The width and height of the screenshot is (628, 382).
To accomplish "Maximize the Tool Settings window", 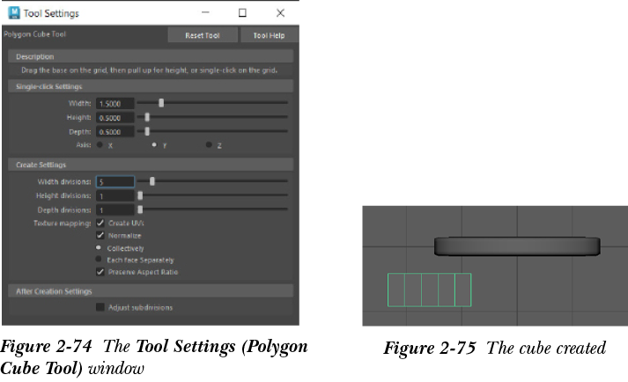I will pyautogui.click(x=242, y=13).
